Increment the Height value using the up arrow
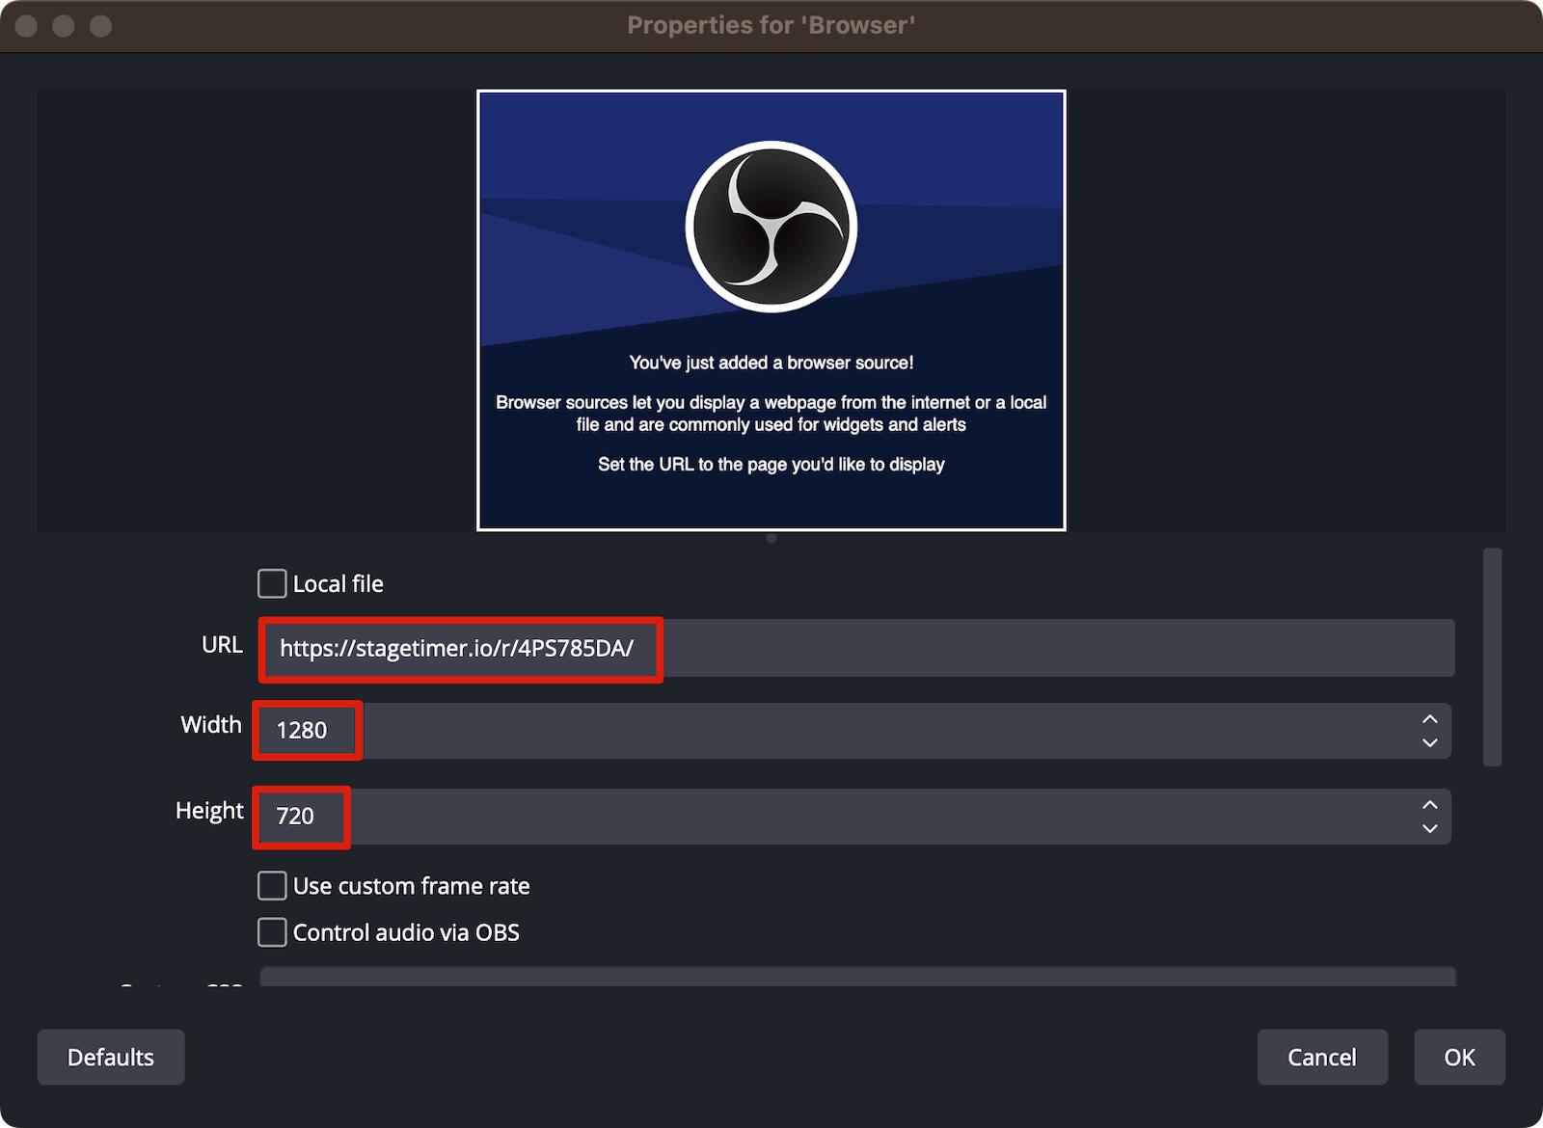Screen dimensions: 1543x1128 pos(1430,805)
